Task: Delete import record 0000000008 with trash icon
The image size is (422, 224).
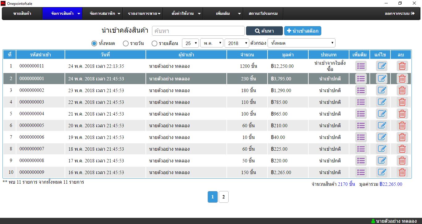Action: click(402, 161)
